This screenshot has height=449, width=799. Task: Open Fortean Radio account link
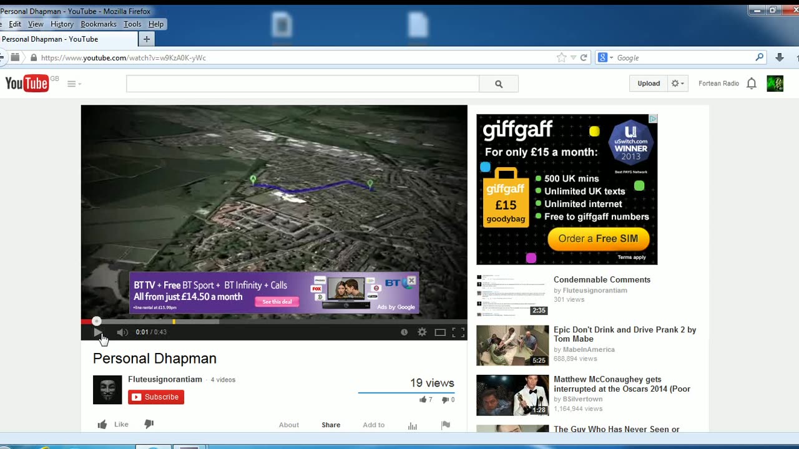coord(718,84)
